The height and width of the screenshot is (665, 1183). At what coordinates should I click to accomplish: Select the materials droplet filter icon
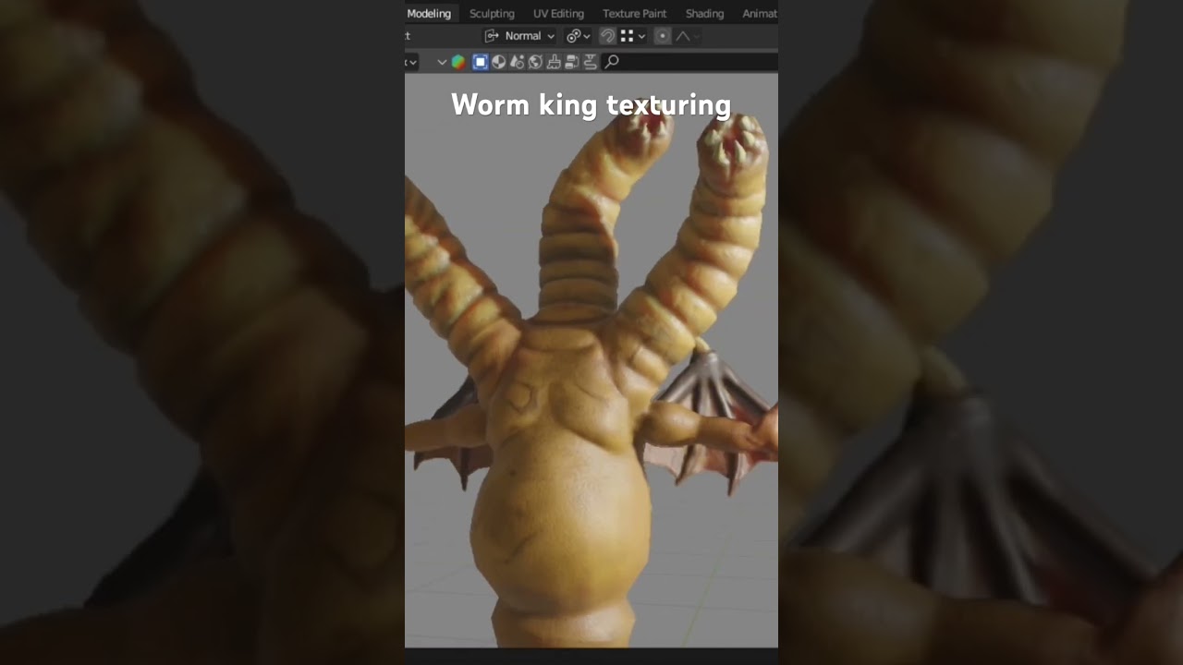point(518,62)
